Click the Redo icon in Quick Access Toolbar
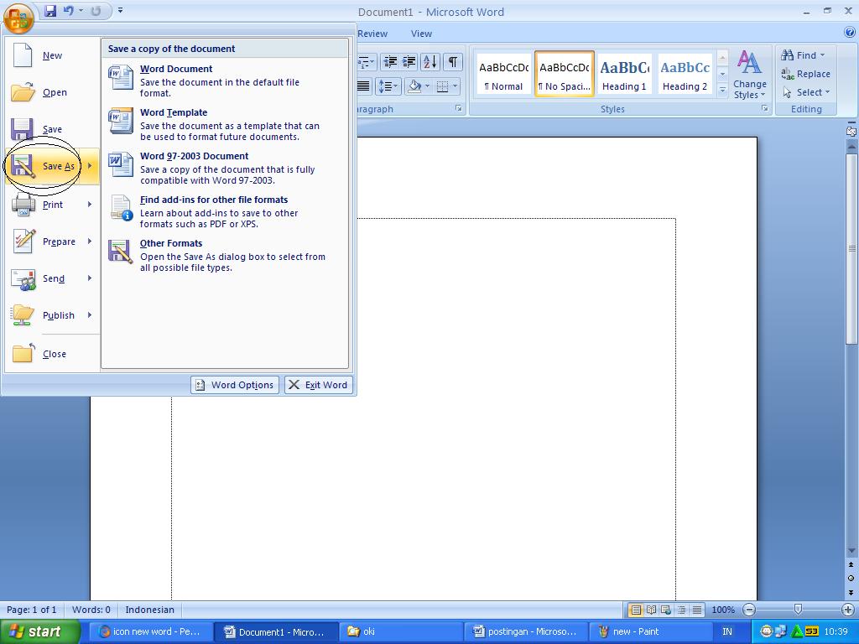The width and height of the screenshot is (859, 644). pos(96,11)
